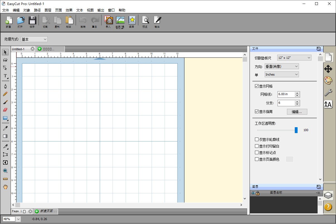Click the orange help question mark icon
The height and width of the screenshot is (224, 336).
(x=328, y=207)
